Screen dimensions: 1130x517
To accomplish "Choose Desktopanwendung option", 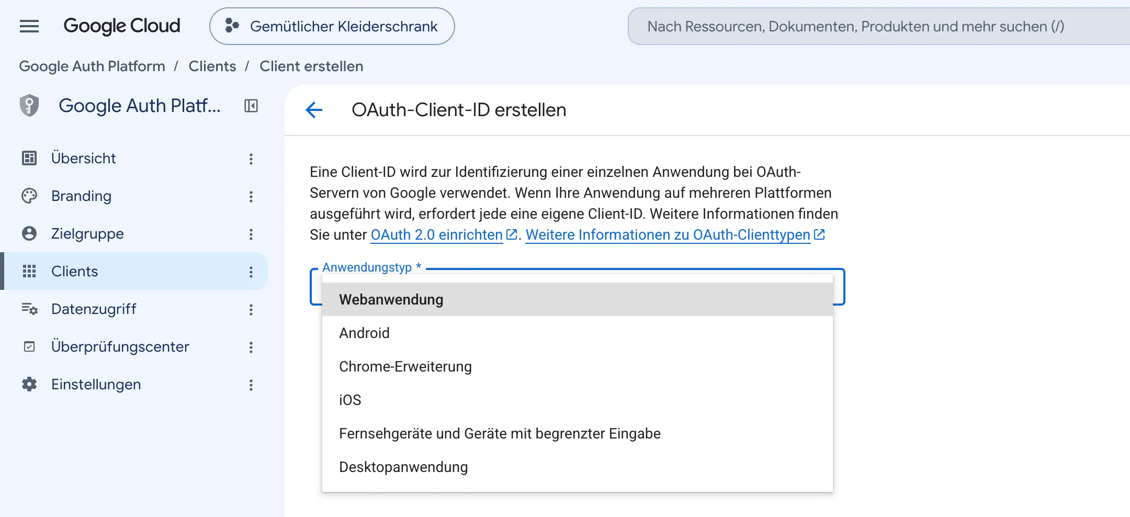I will tap(578, 467).
